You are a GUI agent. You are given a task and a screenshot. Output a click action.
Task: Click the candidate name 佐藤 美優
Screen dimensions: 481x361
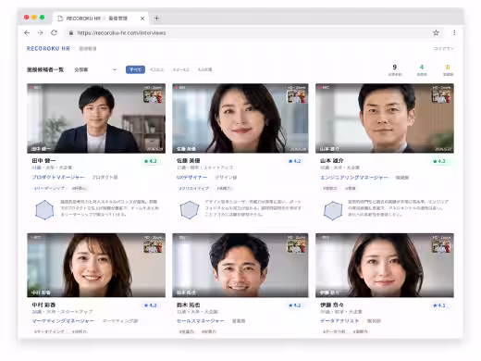pos(189,161)
